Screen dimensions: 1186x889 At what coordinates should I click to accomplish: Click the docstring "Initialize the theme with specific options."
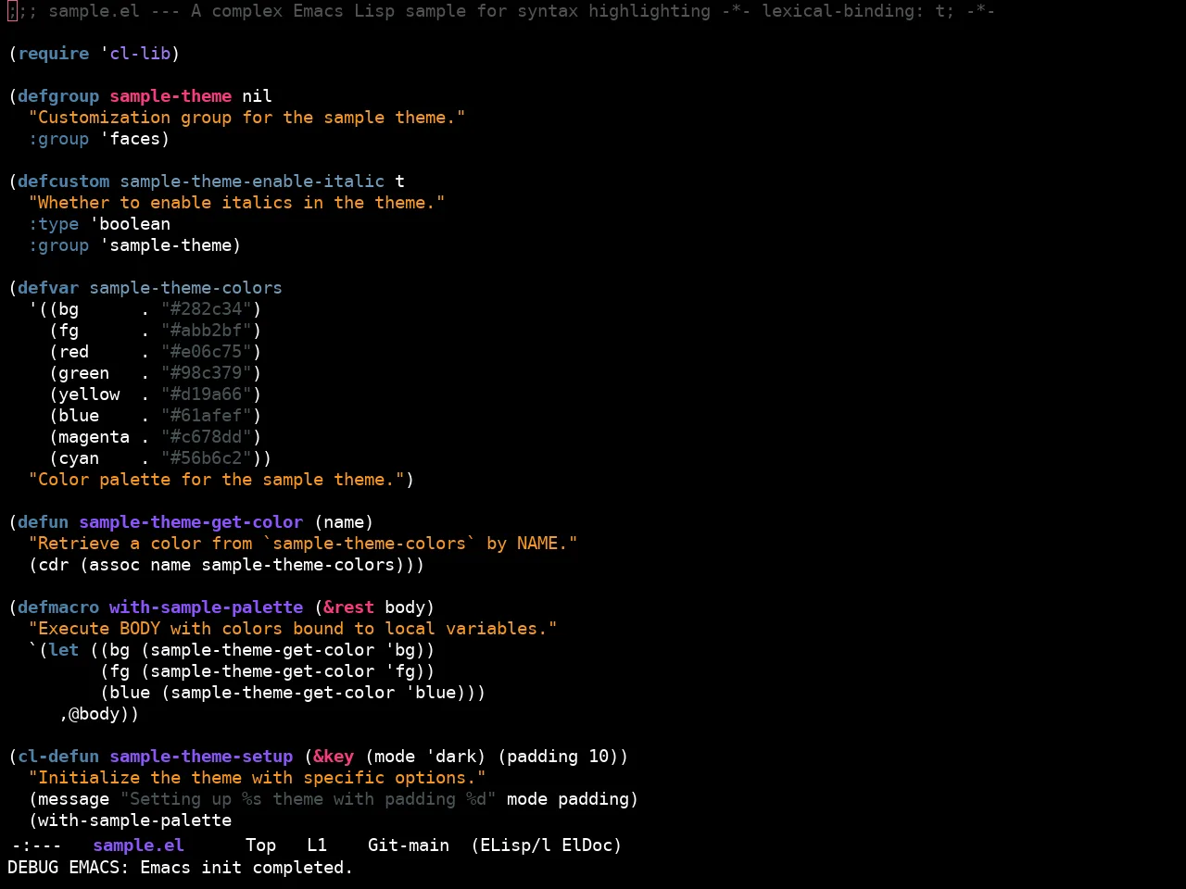point(258,778)
